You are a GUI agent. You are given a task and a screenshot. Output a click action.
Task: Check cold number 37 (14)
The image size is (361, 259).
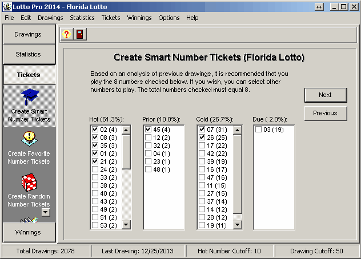(202, 201)
